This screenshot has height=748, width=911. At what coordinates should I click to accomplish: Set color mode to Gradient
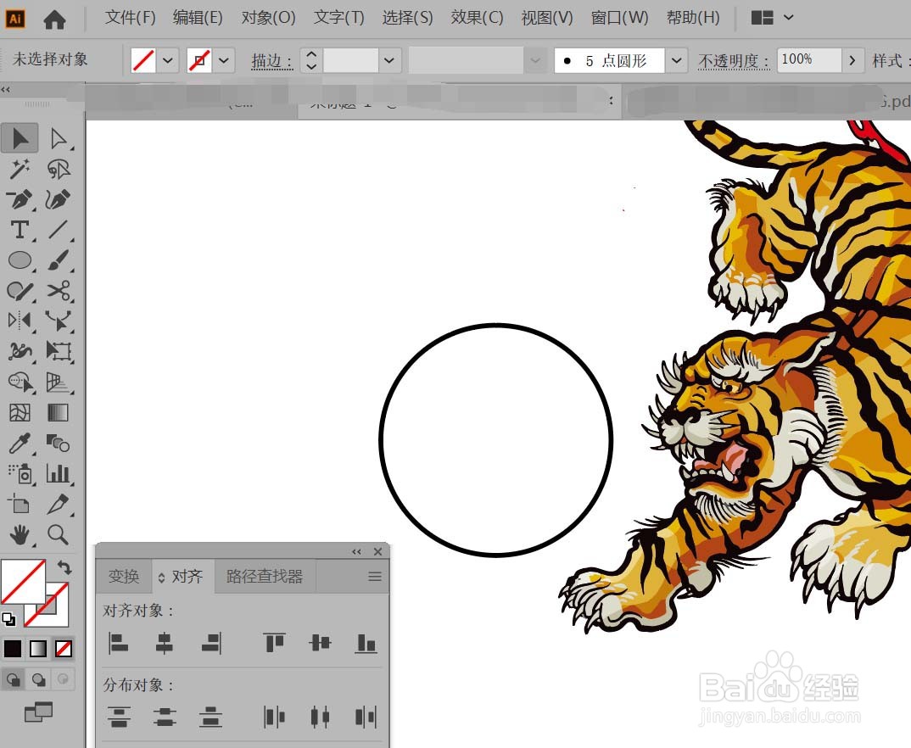(x=38, y=648)
